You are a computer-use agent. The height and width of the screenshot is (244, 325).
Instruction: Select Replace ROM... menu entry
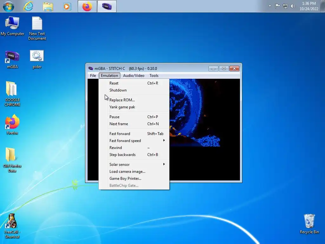(134, 100)
